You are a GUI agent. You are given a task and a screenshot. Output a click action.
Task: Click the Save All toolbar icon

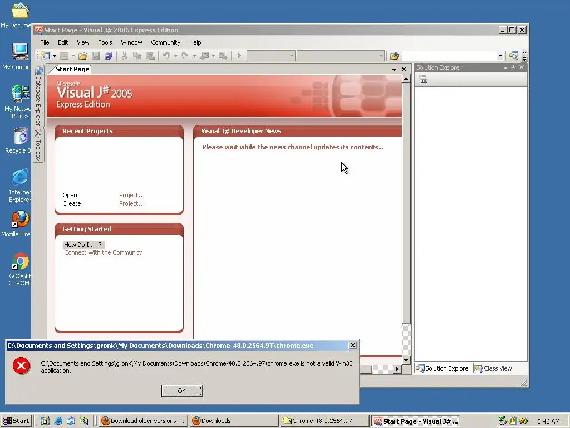109,56
